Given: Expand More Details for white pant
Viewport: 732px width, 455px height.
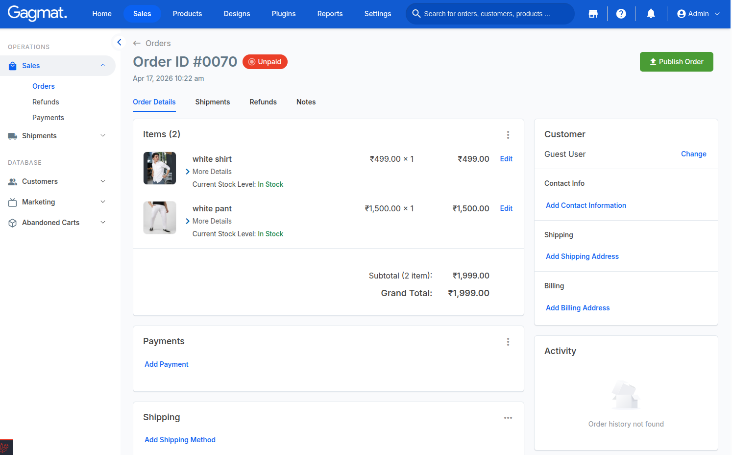Looking at the screenshot, I should click(x=209, y=221).
